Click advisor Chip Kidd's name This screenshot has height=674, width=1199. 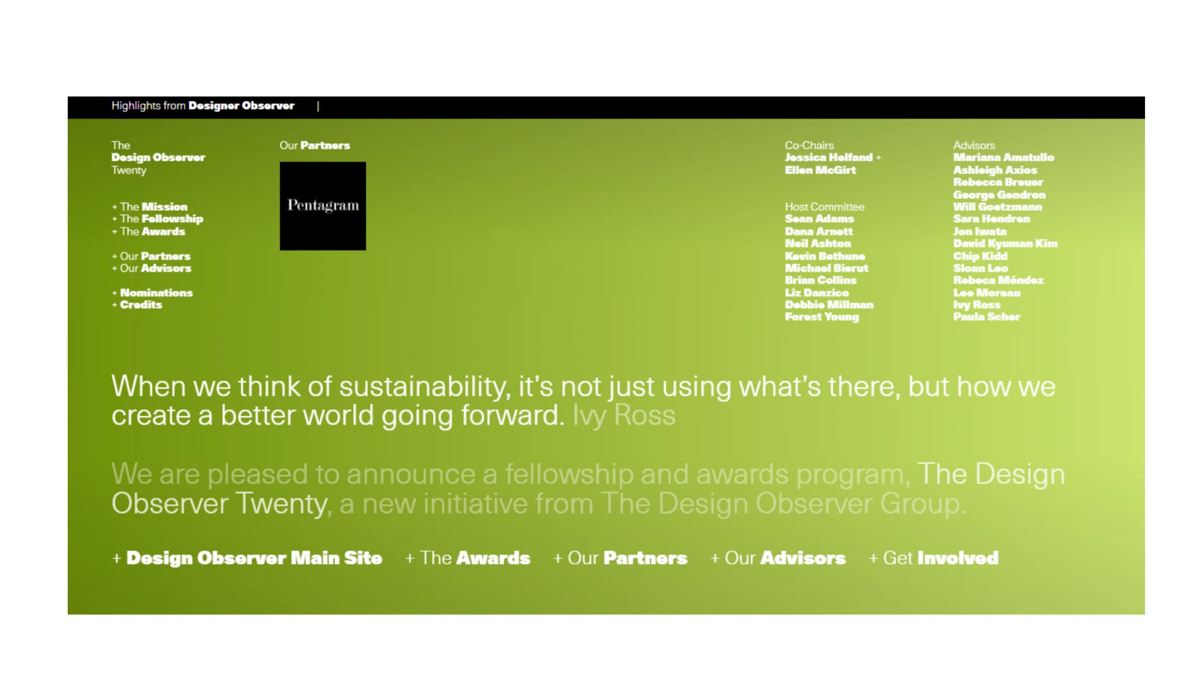(980, 256)
